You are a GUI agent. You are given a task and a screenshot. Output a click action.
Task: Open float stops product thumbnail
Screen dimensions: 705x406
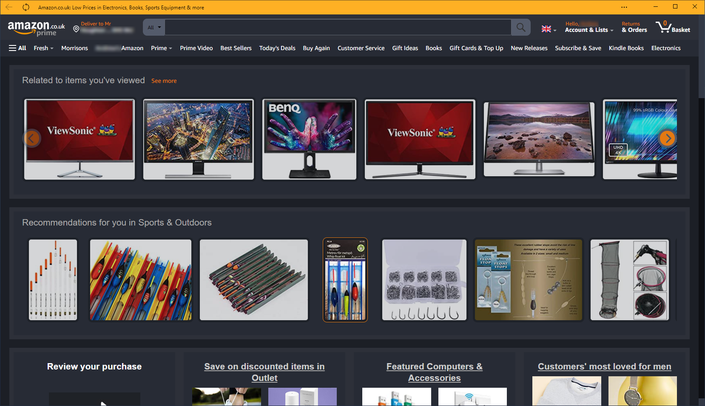[x=529, y=280]
